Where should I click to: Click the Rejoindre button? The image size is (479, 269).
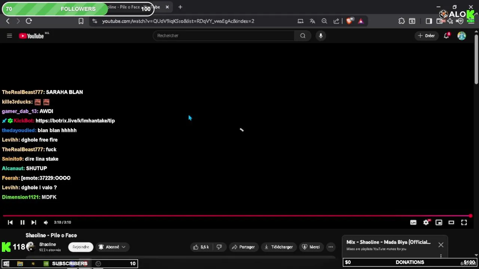click(x=81, y=247)
